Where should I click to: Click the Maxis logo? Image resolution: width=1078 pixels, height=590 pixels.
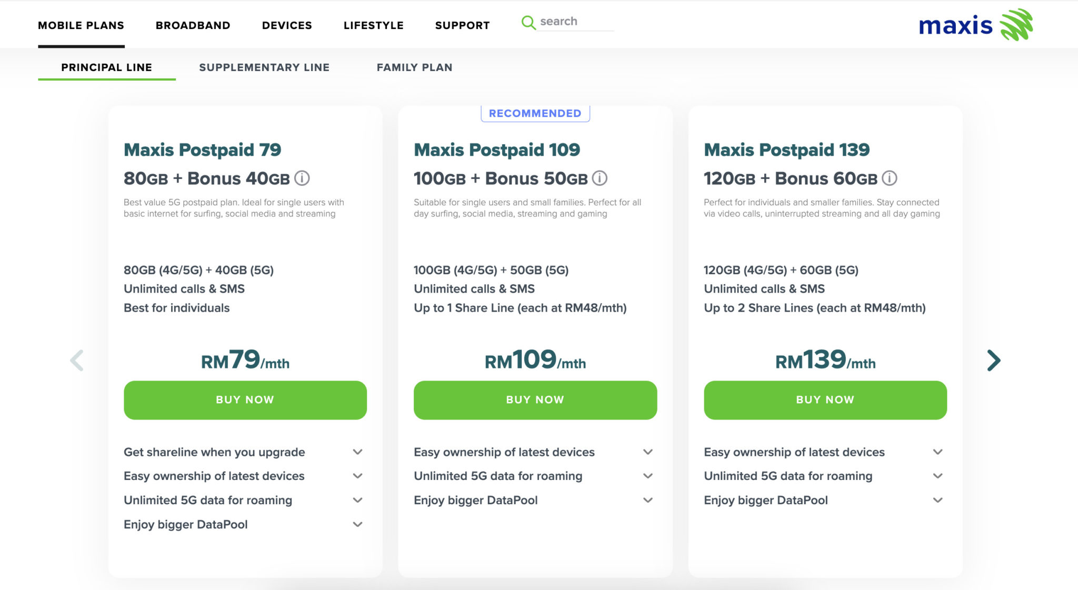click(x=975, y=25)
